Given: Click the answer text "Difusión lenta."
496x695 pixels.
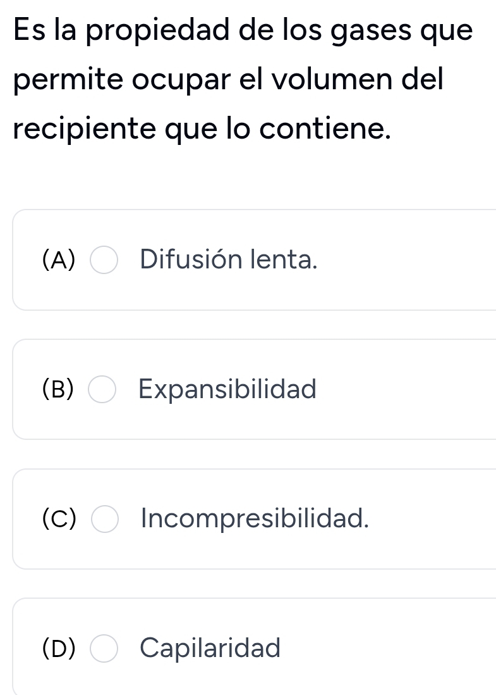Looking at the screenshot, I should click(x=229, y=260).
